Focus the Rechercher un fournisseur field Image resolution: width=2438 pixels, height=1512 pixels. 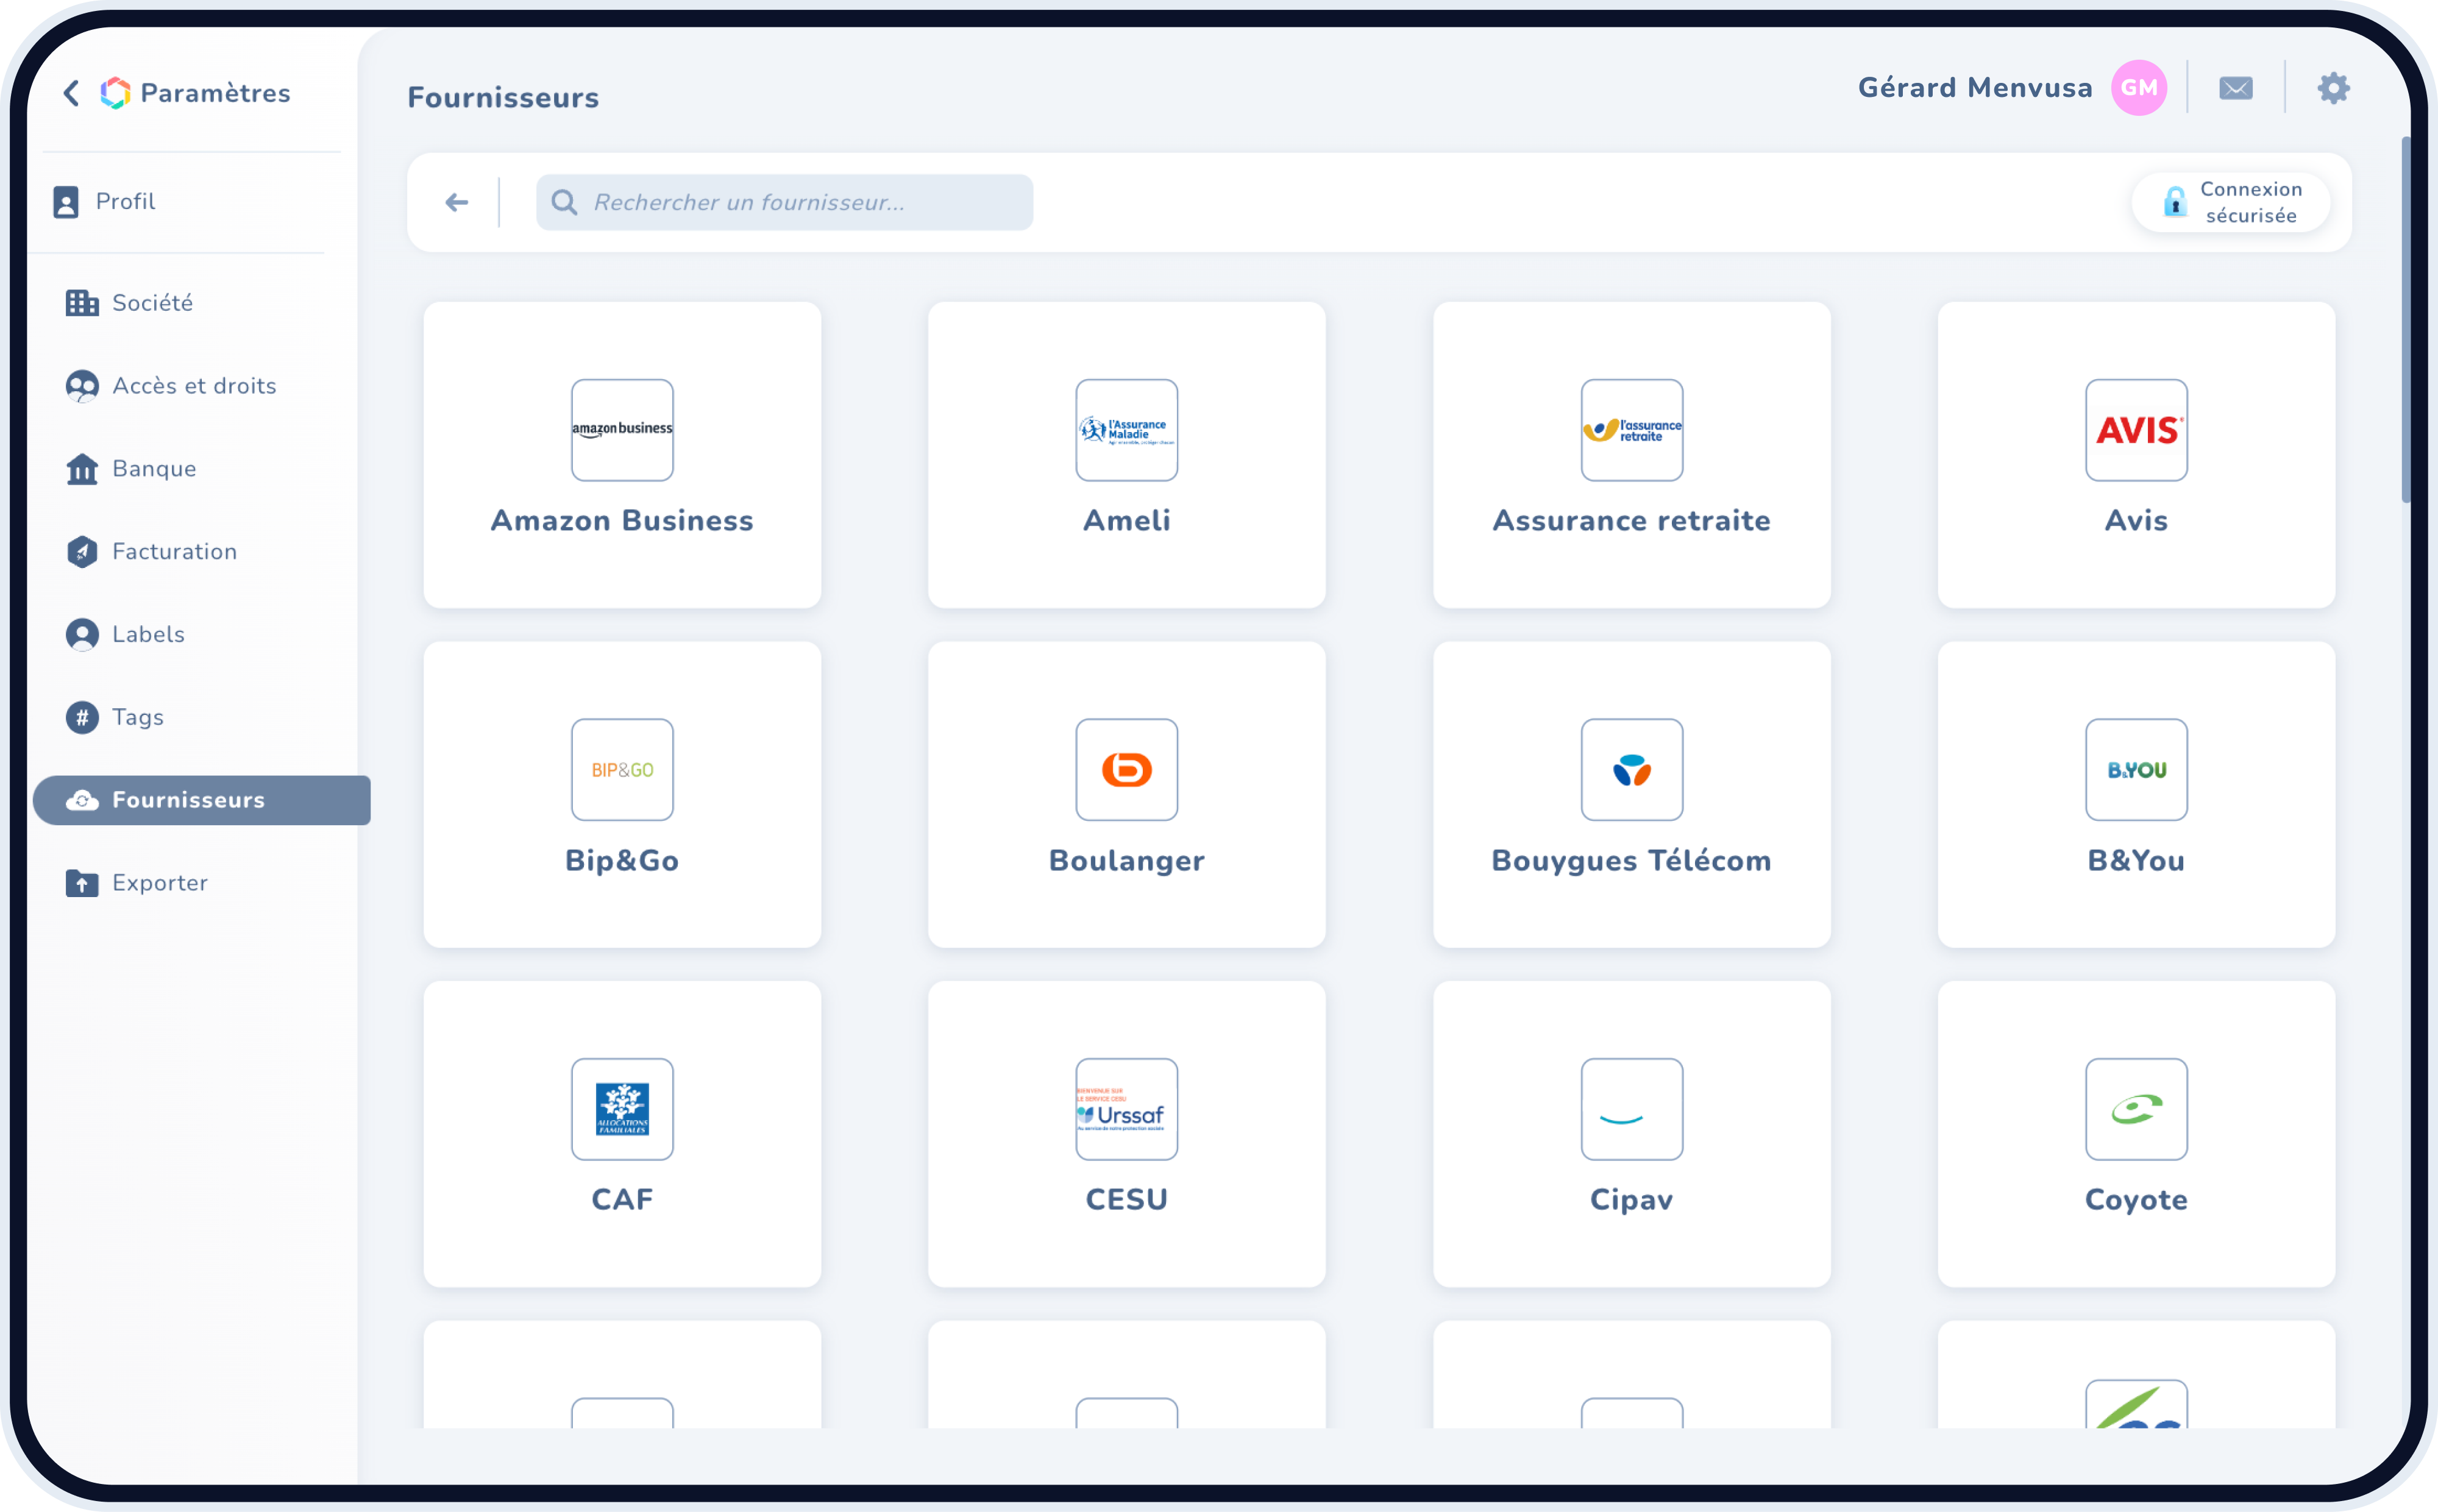tap(785, 203)
